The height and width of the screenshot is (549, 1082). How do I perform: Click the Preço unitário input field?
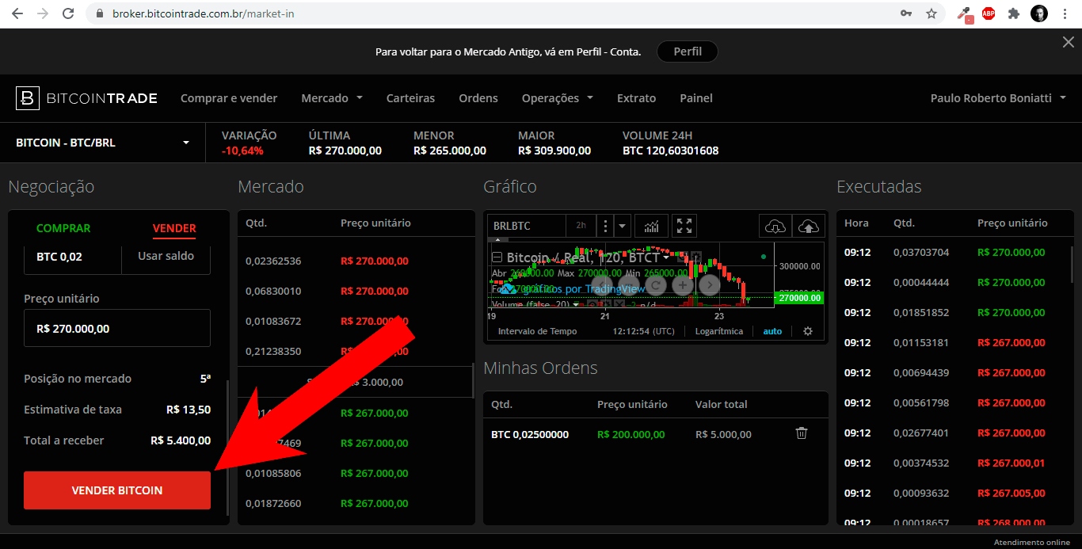pyautogui.click(x=116, y=328)
